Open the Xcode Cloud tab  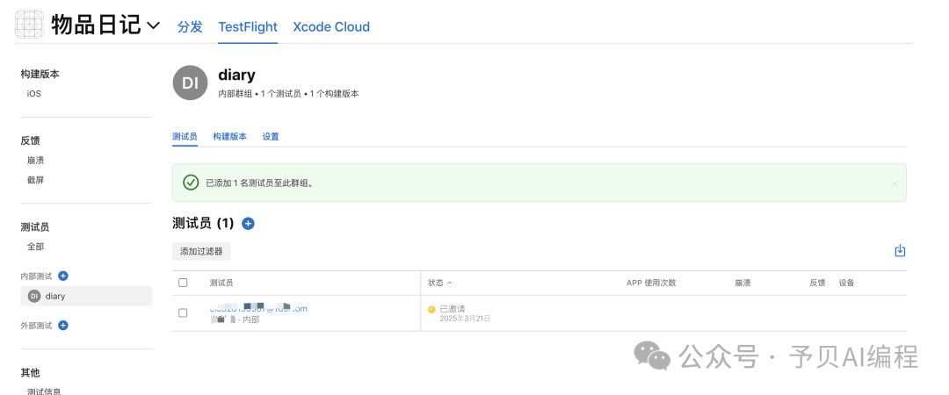[331, 26]
